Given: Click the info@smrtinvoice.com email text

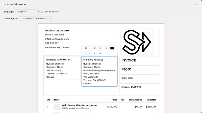Looking at the screenshot, I should tap(57, 39).
